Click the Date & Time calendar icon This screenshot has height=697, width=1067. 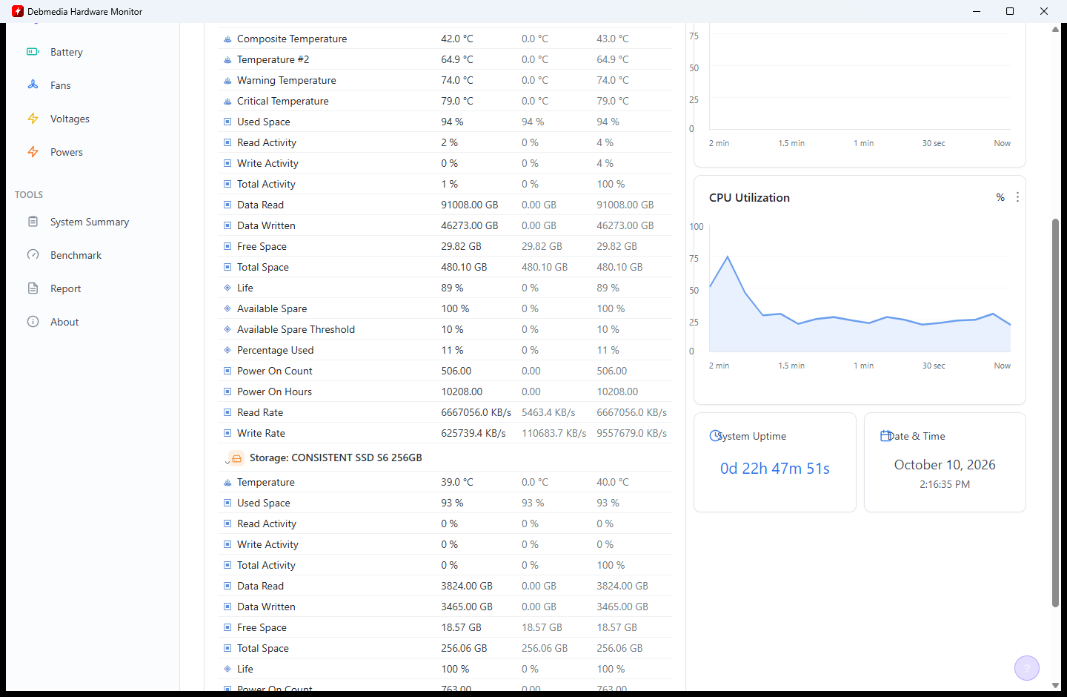885,436
